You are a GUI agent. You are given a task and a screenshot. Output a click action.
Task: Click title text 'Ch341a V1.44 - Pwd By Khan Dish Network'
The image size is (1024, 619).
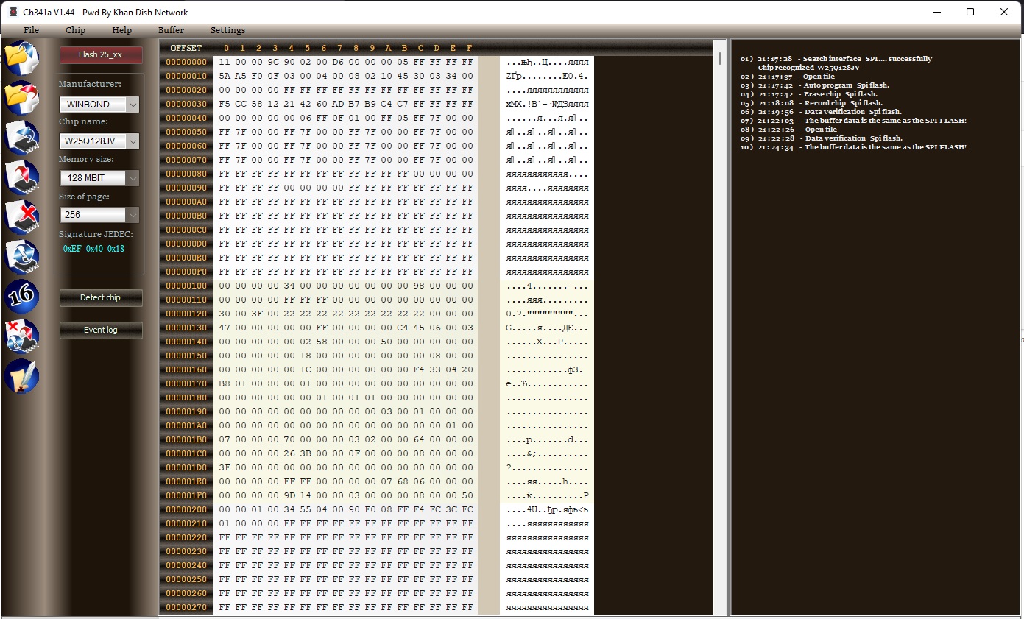[x=105, y=13]
